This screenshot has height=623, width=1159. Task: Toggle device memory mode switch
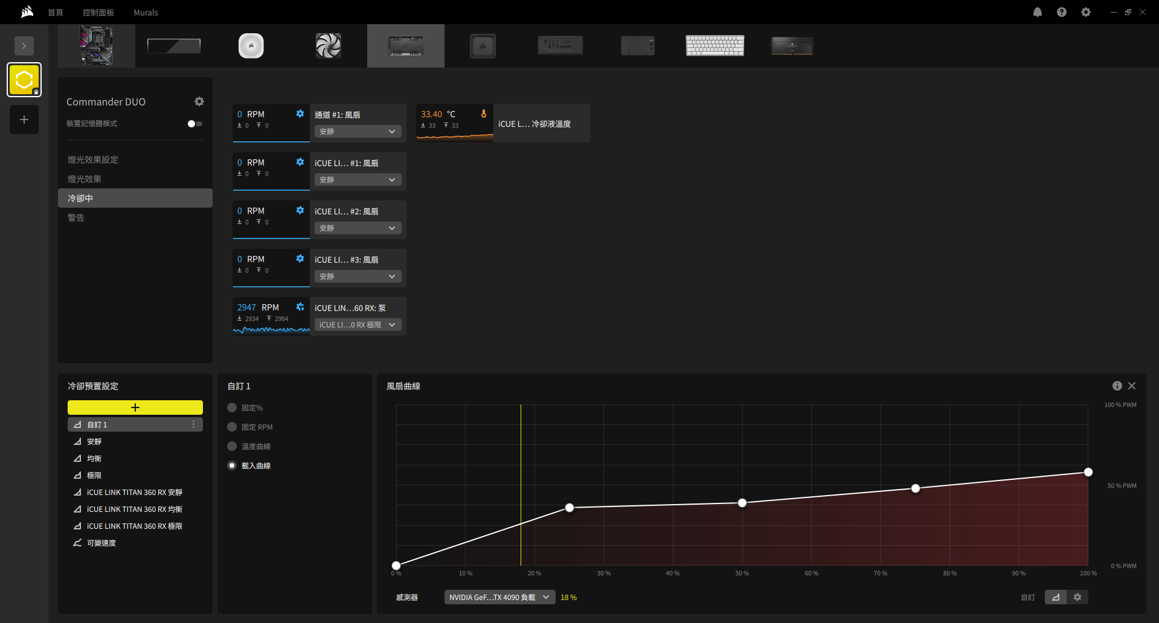pyautogui.click(x=194, y=124)
